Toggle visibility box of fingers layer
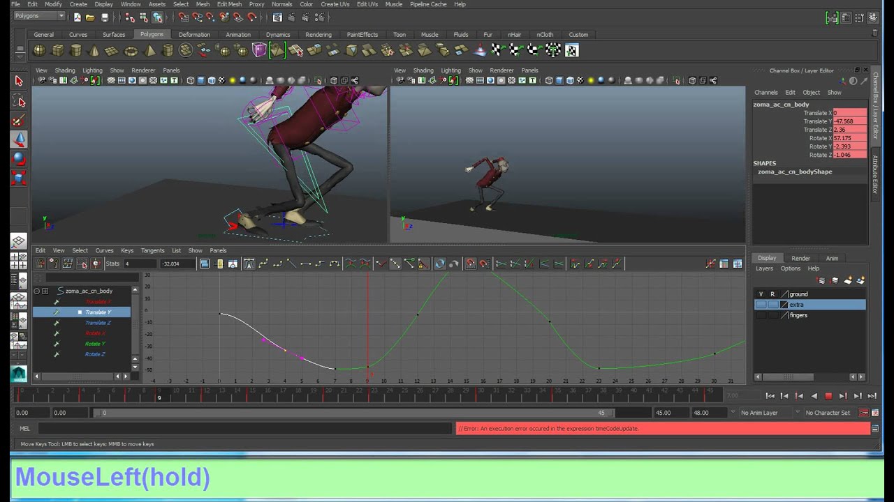The width and height of the screenshot is (894, 502). (761, 315)
